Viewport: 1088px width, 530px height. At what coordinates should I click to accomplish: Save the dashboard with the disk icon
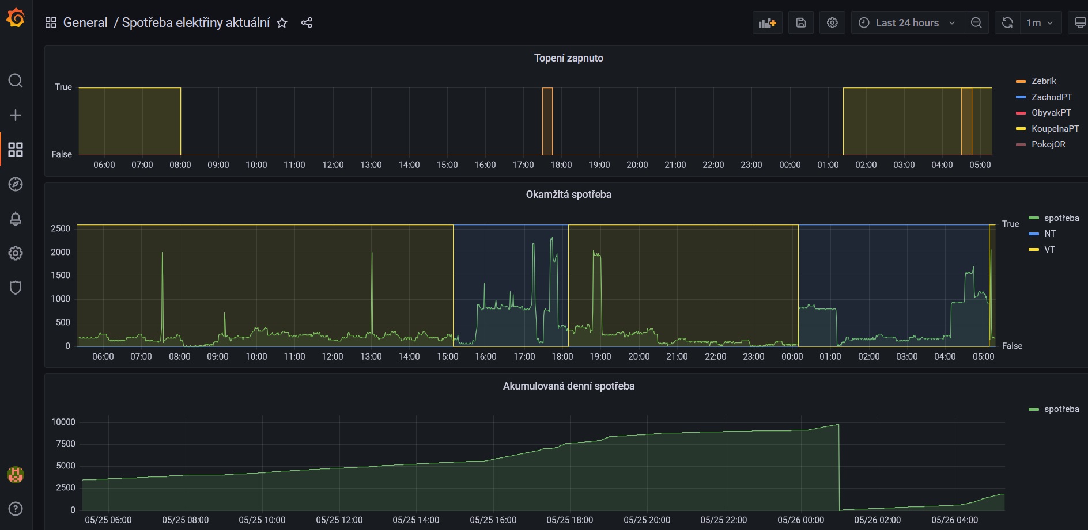pyautogui.click(x=801, y=23)
